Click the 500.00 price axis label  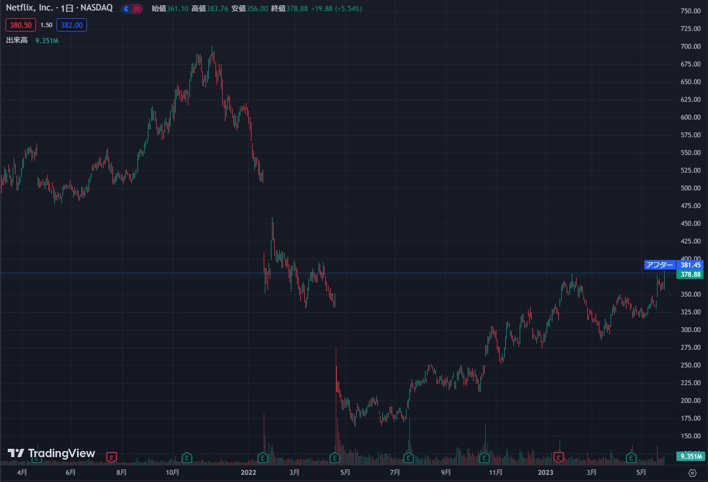(x=690, y=188)
